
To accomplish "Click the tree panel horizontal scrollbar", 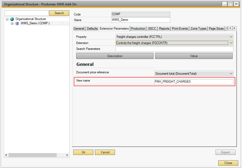I will point(32,155).
